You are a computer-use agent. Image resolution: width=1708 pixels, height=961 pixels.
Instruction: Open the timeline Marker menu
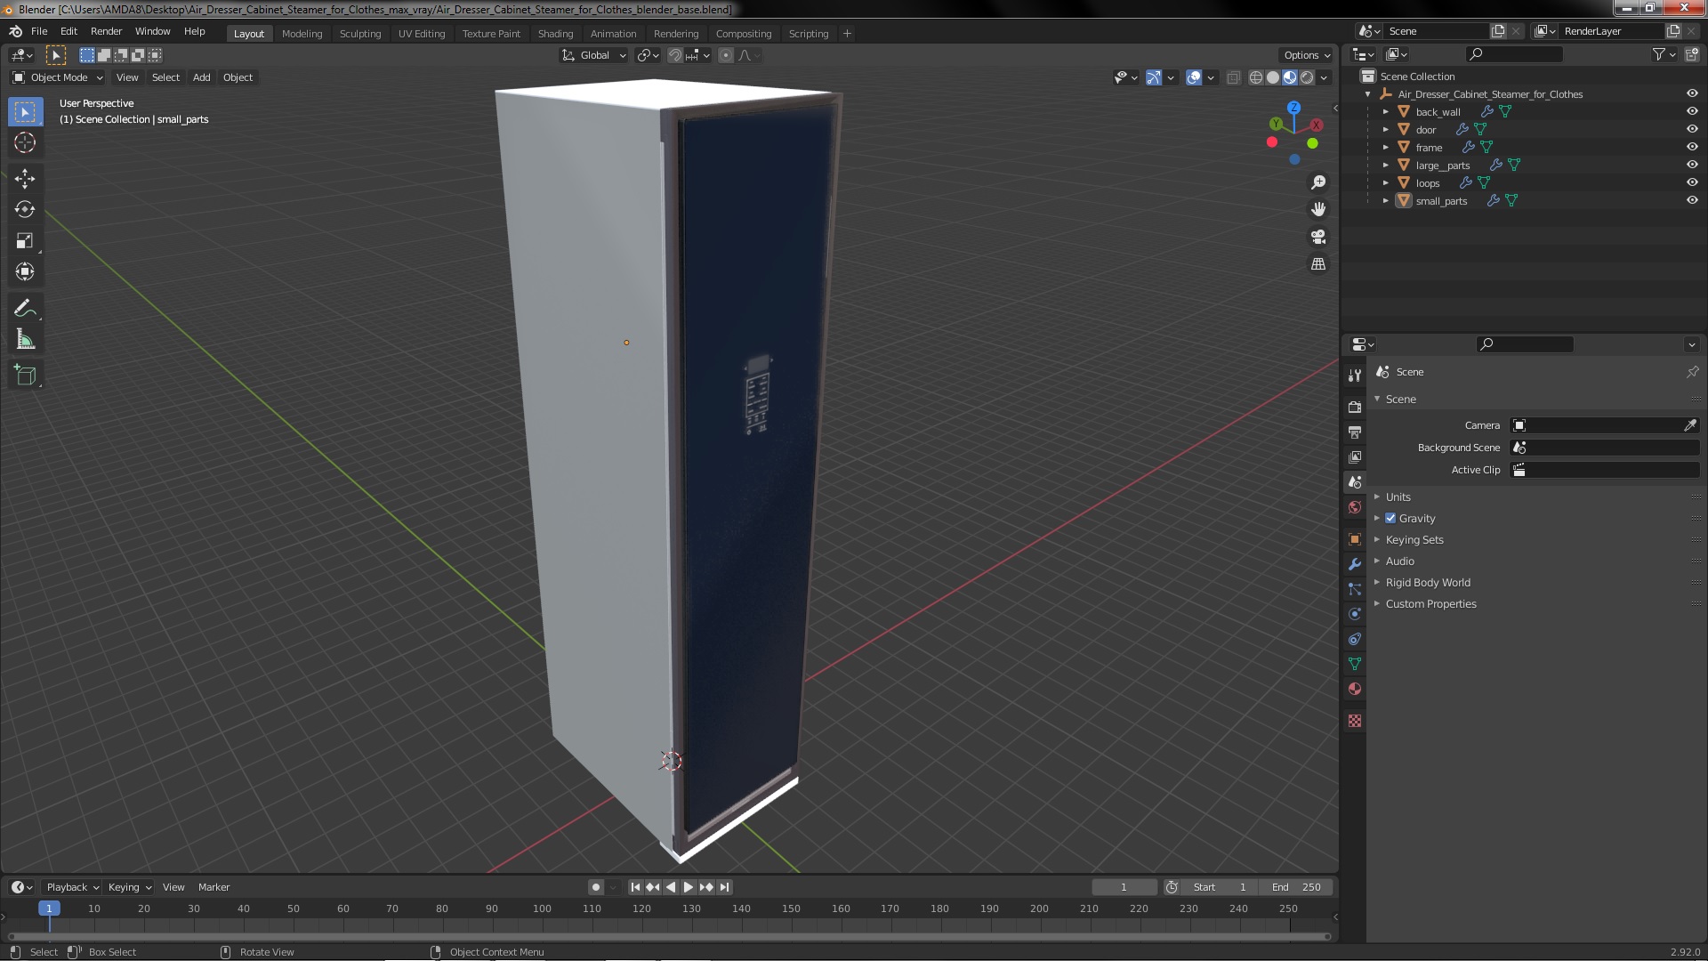(213, 887)
